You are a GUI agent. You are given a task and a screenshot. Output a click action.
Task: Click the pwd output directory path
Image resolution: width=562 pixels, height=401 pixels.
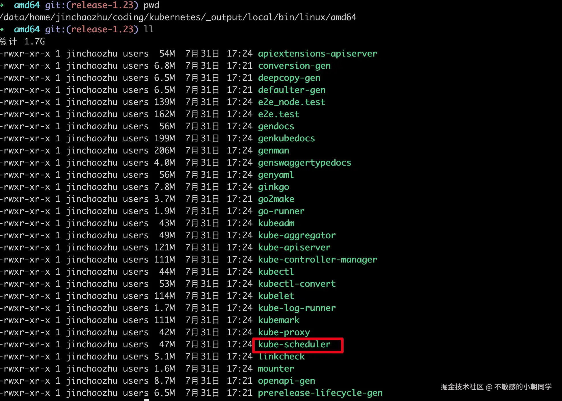178,17
